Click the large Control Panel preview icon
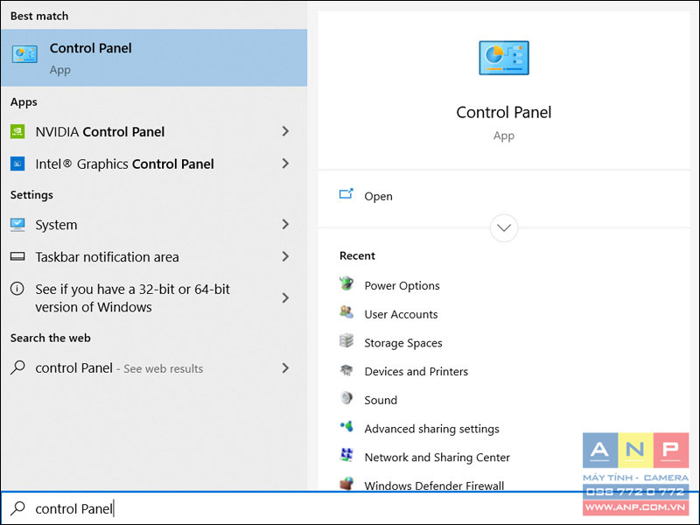 coord(504,58)
